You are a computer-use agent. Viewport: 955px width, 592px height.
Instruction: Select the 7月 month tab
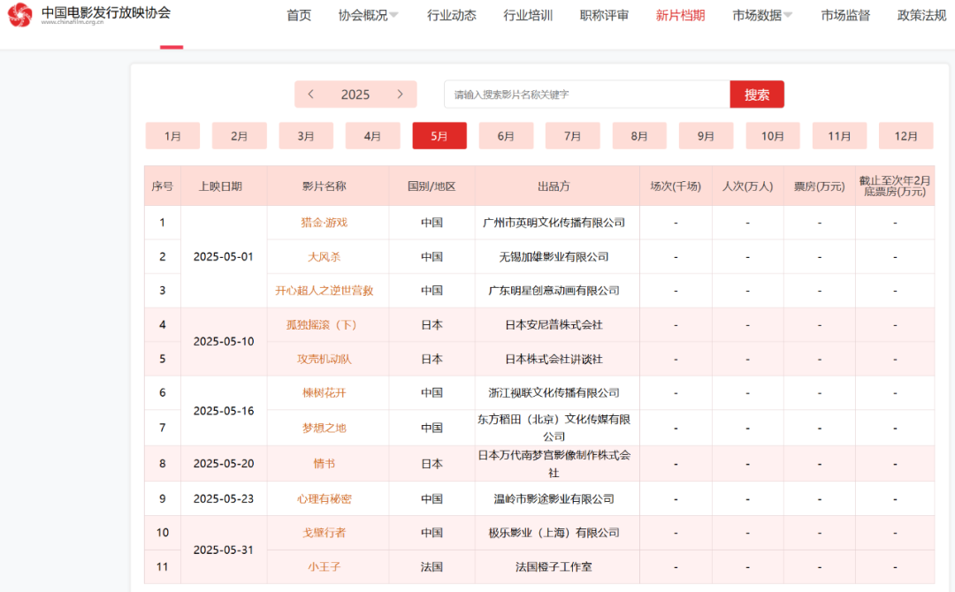[x=572, y=136]
